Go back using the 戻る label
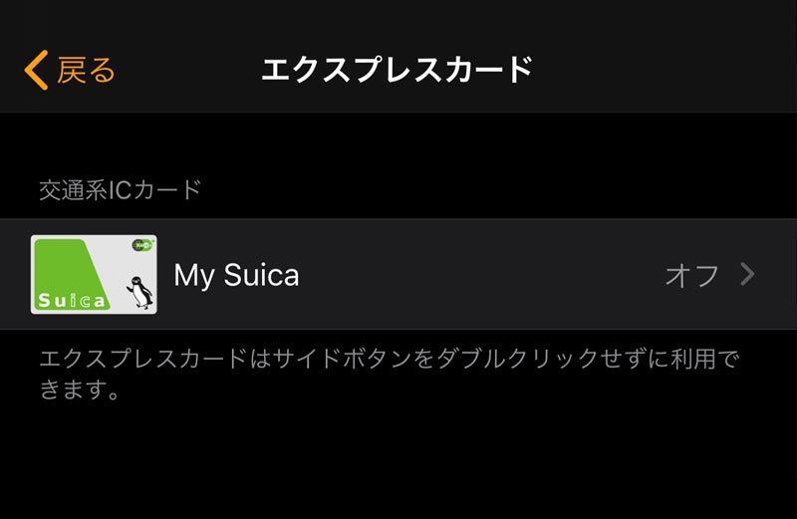The width and height of the screenshot is (797, 519). pyautogui.click(x=87, y=70)
